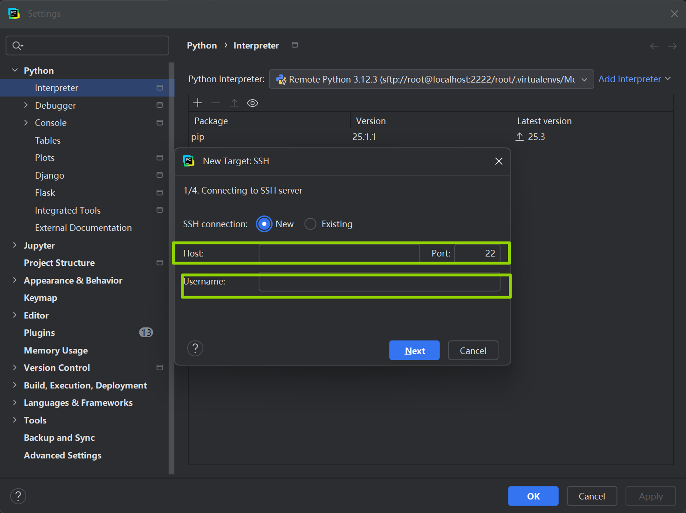Click the help icon in SSH dialog
The width and height of the screenshot is (686, 513).
pos(195,348)
